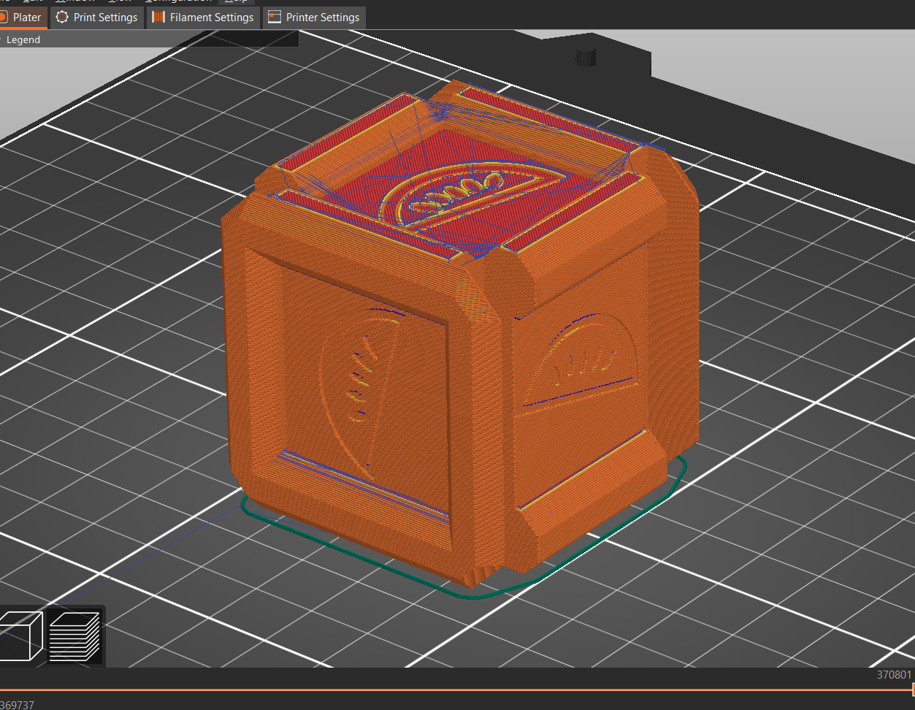Open the Plater tab
The width and height of the screenshot is (915, 710).
26,17
